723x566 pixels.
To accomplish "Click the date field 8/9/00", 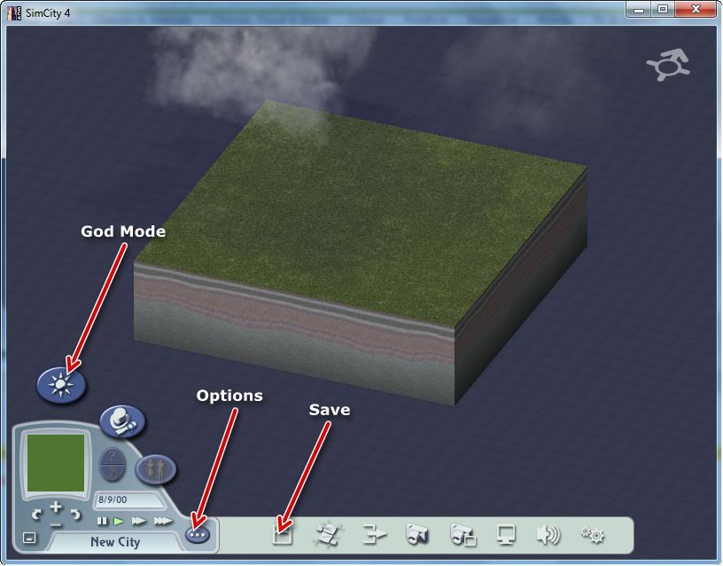I will (129, 500).
